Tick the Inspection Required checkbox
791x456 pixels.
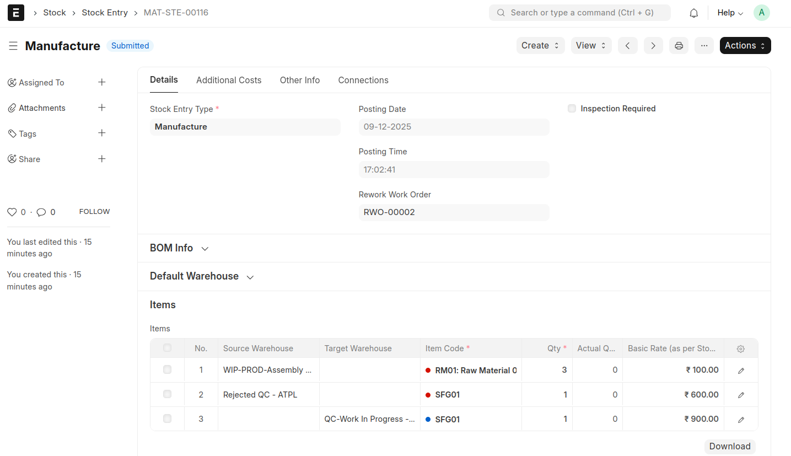572,109
